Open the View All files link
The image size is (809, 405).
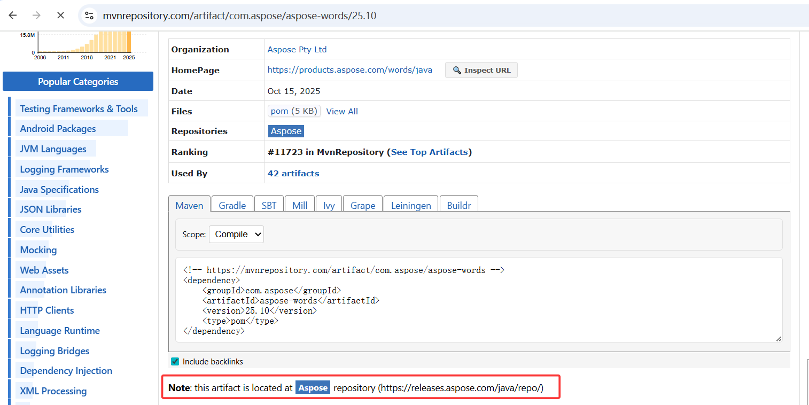point(342,111)
